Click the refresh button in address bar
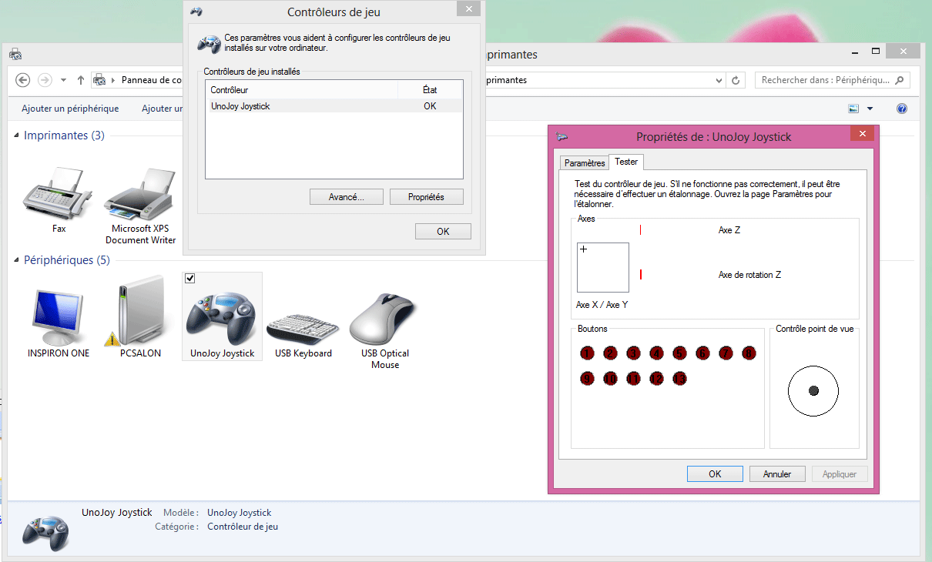932x562 pixels. click(736, 80)
